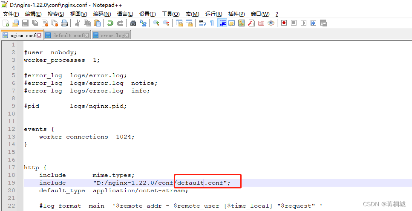The width and height of the screenshot is (412, 211).
Task: Click the Zoom In magnifier icon
Action: pyautogui.click(x=156, y=23)
